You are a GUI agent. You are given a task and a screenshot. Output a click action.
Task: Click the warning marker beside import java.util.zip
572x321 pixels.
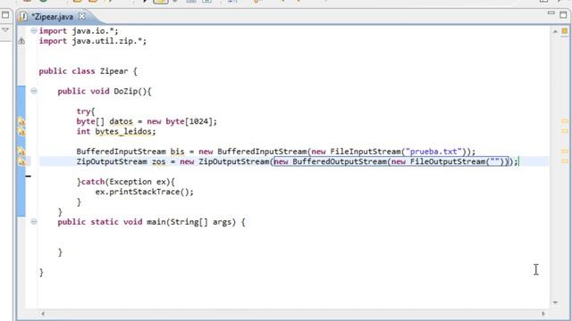pyautogui.click(x=21, y=41)
